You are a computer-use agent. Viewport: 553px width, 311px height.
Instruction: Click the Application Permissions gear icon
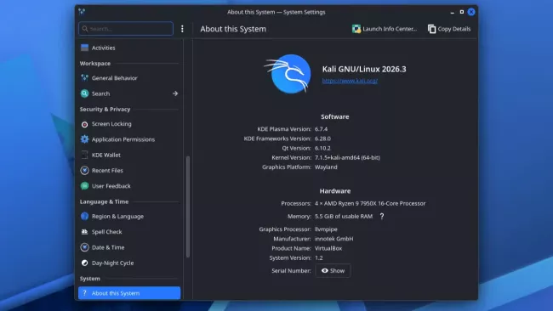(x=84, y=139)
